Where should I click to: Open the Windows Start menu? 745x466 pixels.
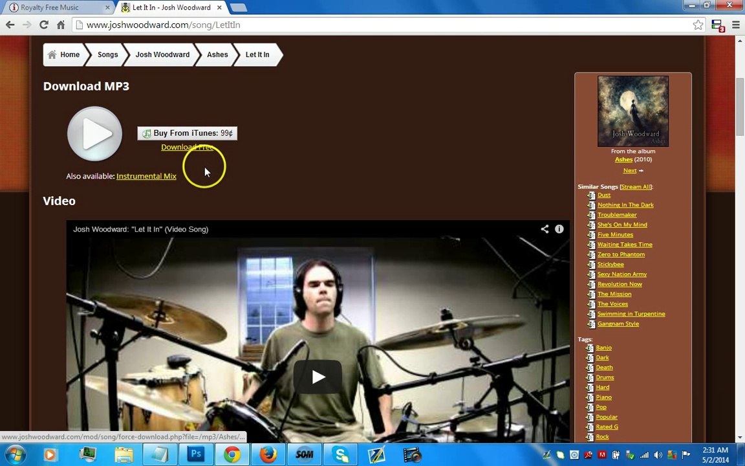(16, 454)
